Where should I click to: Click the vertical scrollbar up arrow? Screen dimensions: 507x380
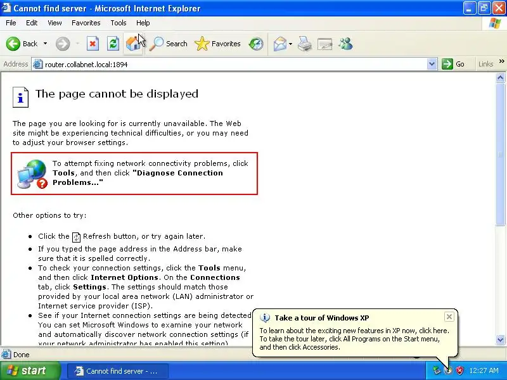500,77
